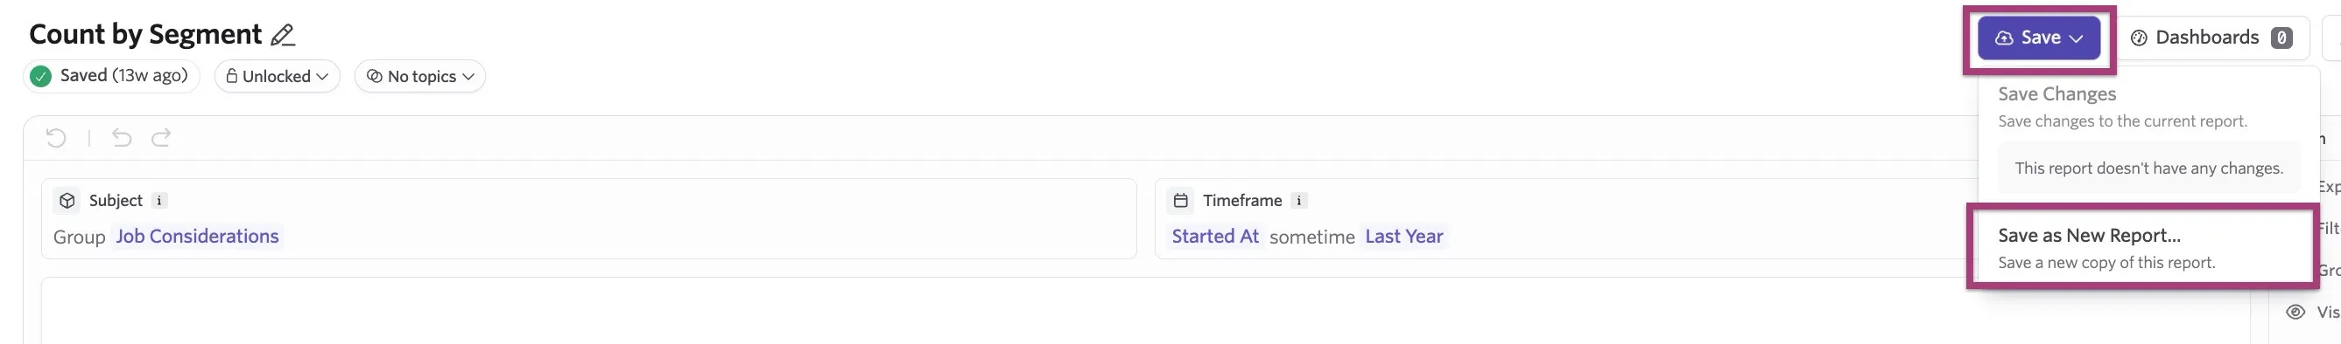Open the No topics dropdown
2341x344 pixels.
[420, 76]
